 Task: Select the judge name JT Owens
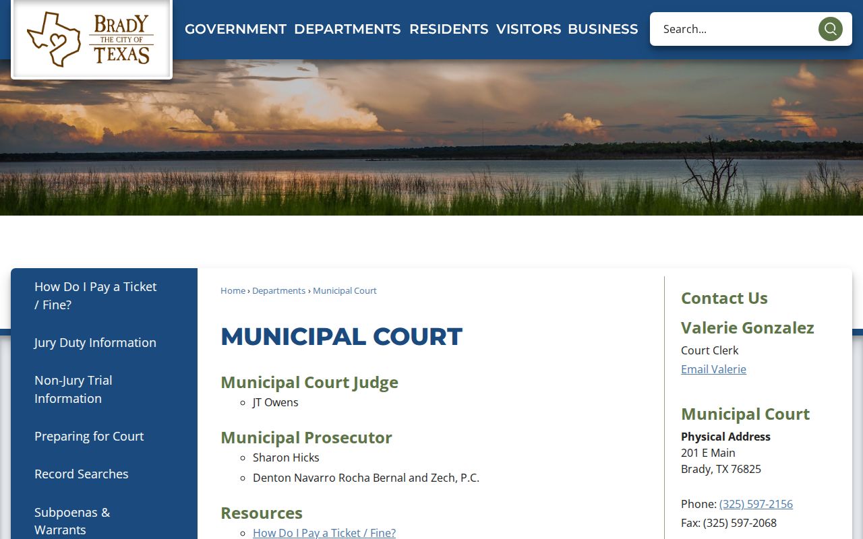click(x=276, y=402)
